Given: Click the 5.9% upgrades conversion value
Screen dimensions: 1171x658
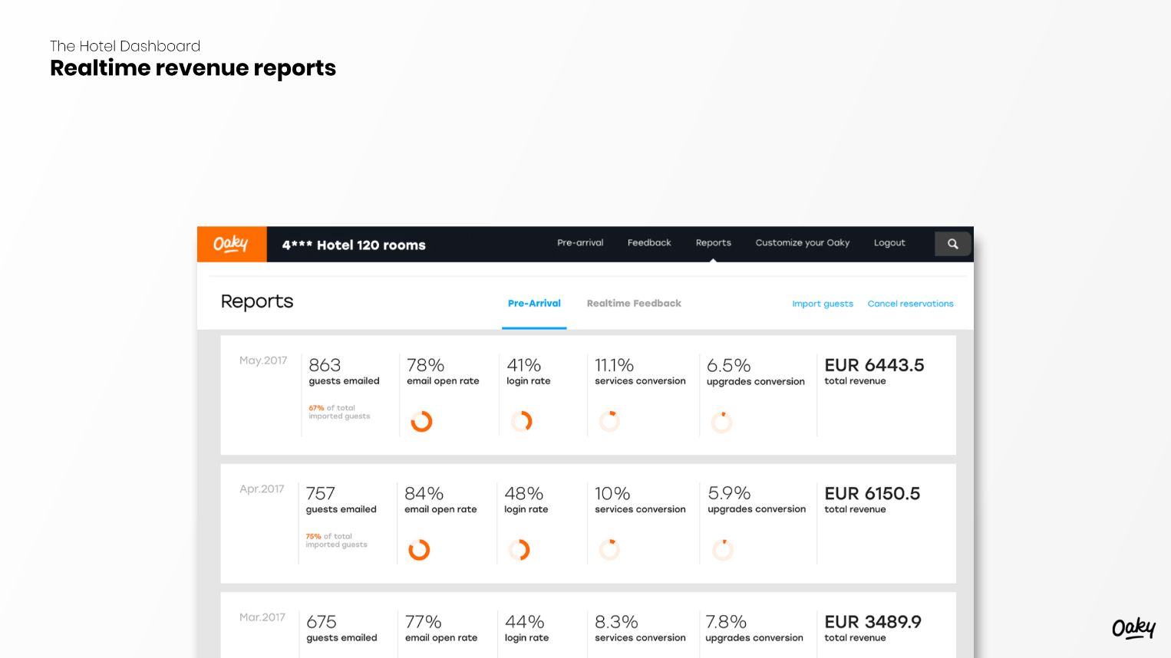Looking at the screenshot, I should click(730, 493).
